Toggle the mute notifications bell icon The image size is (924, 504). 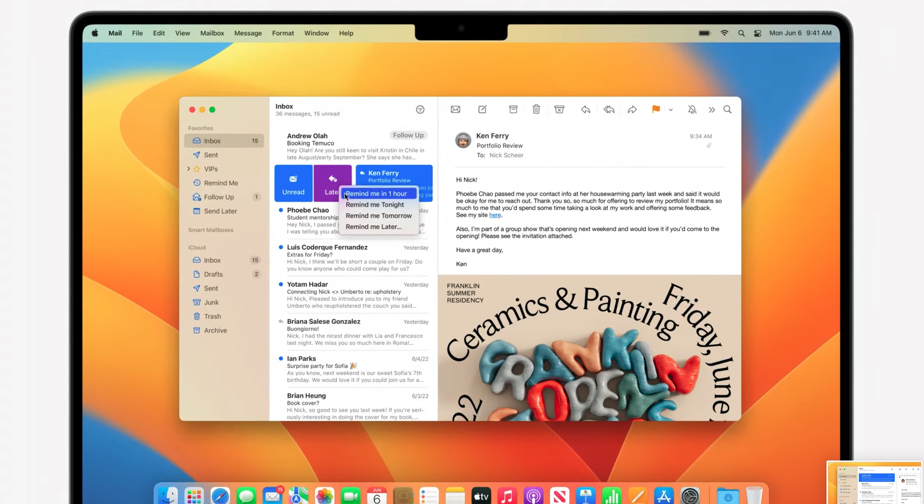(692, 109)
